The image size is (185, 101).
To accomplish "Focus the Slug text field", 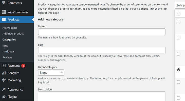I will [102, 50].
